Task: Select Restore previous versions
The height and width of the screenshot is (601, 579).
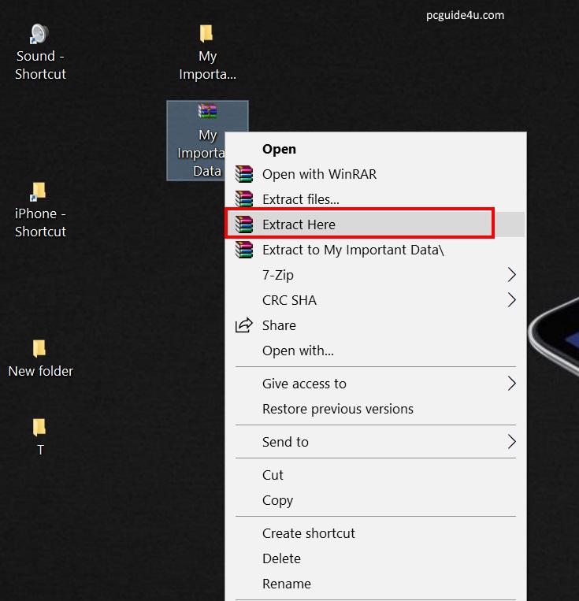Action: tap(337, 409)
